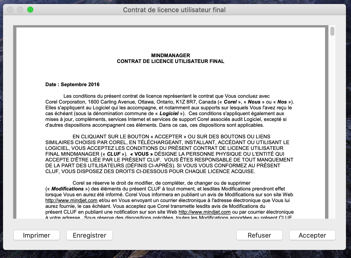Click the window title 'Contrat de licence utilisateur final'

pos(174,10)
